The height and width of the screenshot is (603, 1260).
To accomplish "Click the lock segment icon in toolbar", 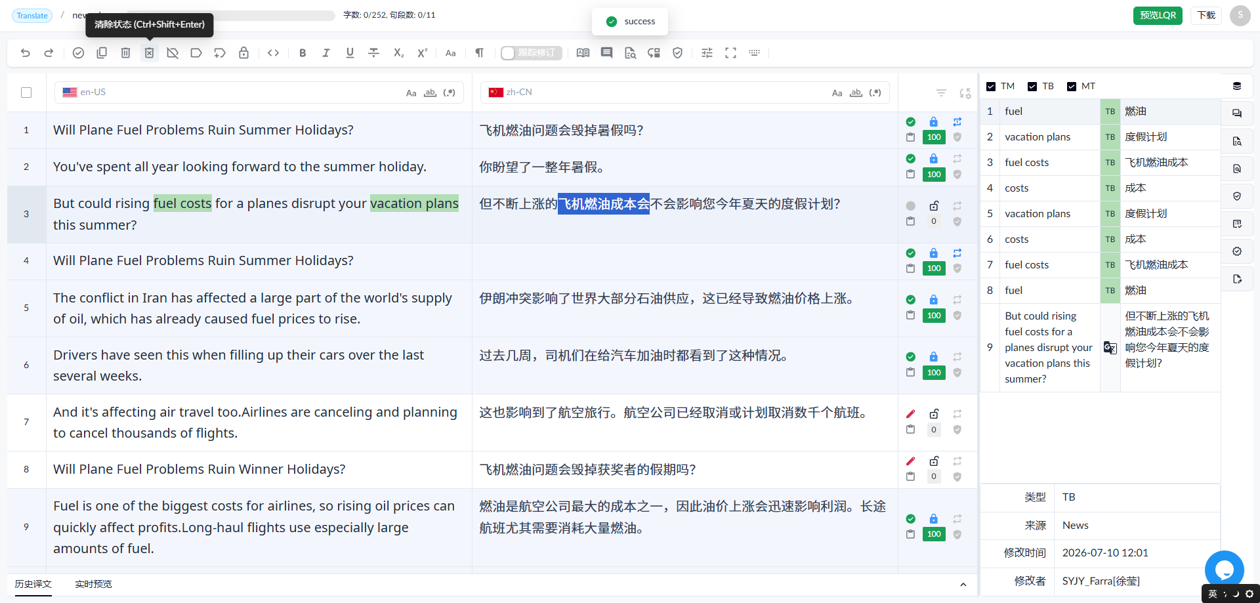I will [x=243, y=53].
